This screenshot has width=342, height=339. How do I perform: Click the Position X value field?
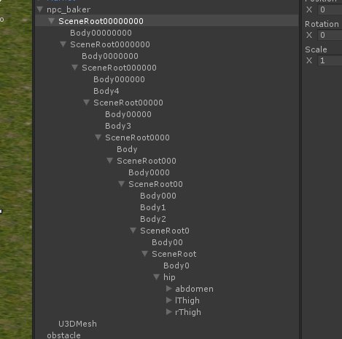coord(330,9)
